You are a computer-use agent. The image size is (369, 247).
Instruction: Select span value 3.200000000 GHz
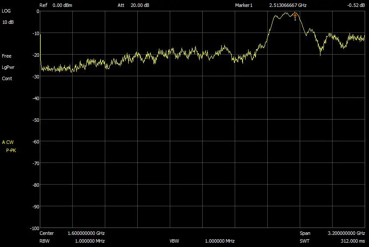[346, 233]
